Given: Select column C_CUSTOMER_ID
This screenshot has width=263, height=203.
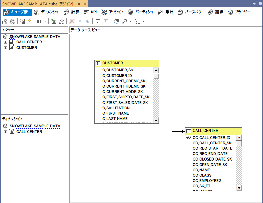Looking at the screenshot, I should coord(117,76).
